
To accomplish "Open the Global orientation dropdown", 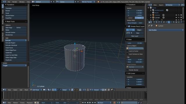I will 66,90.
